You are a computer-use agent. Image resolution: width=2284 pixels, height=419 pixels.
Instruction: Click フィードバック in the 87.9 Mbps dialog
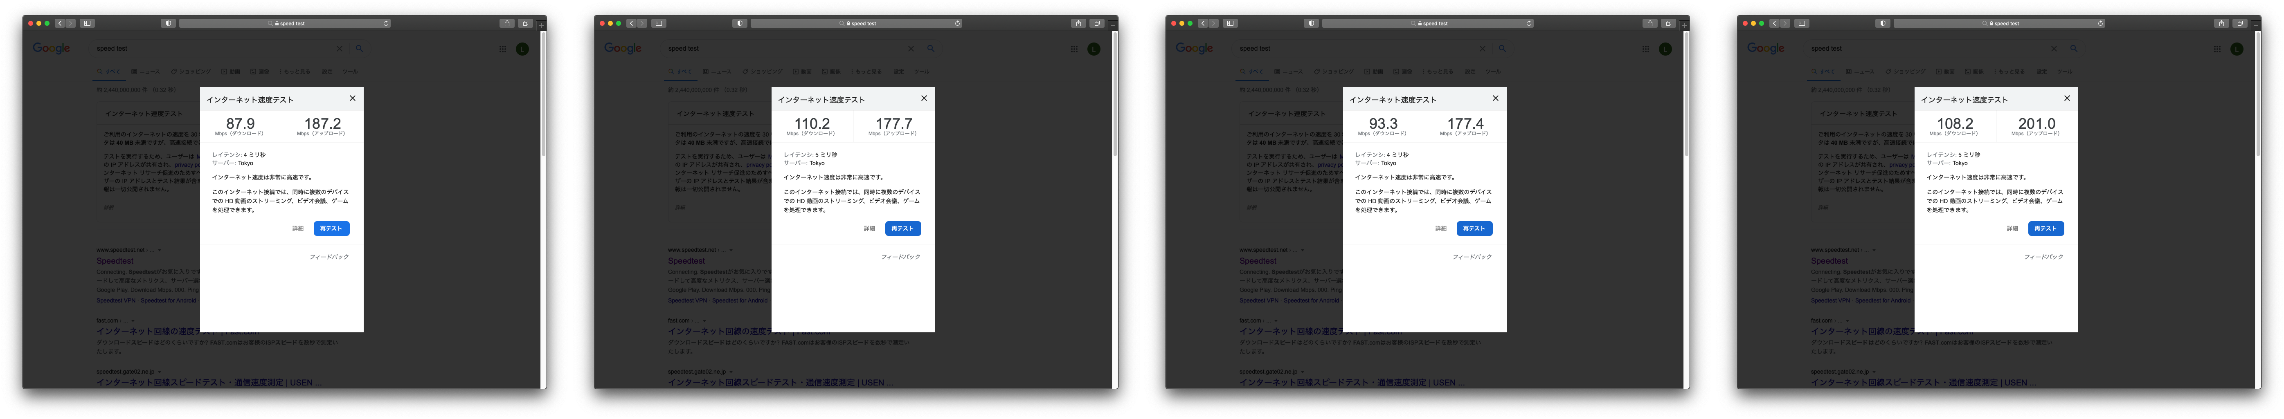click(x=329, y=257)
